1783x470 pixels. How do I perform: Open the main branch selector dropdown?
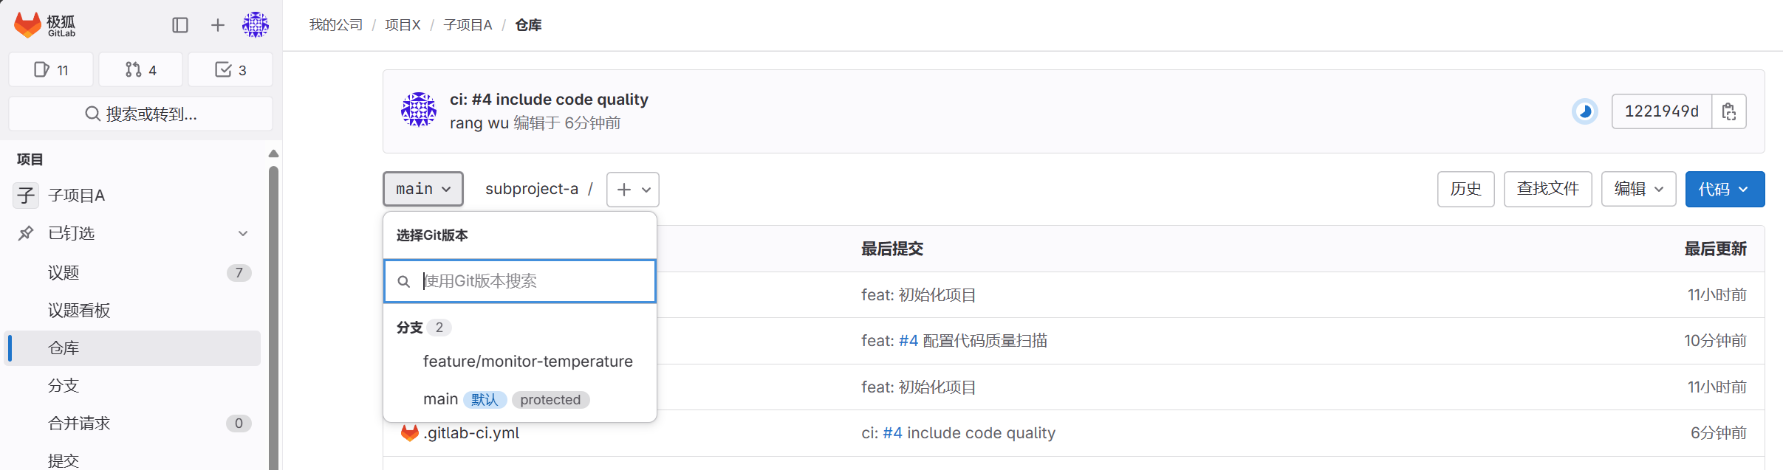pos(423,190)
